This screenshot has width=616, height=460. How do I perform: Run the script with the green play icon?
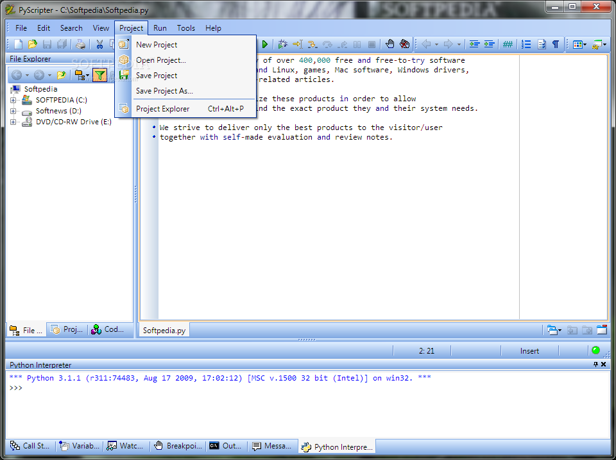[265, 44]
